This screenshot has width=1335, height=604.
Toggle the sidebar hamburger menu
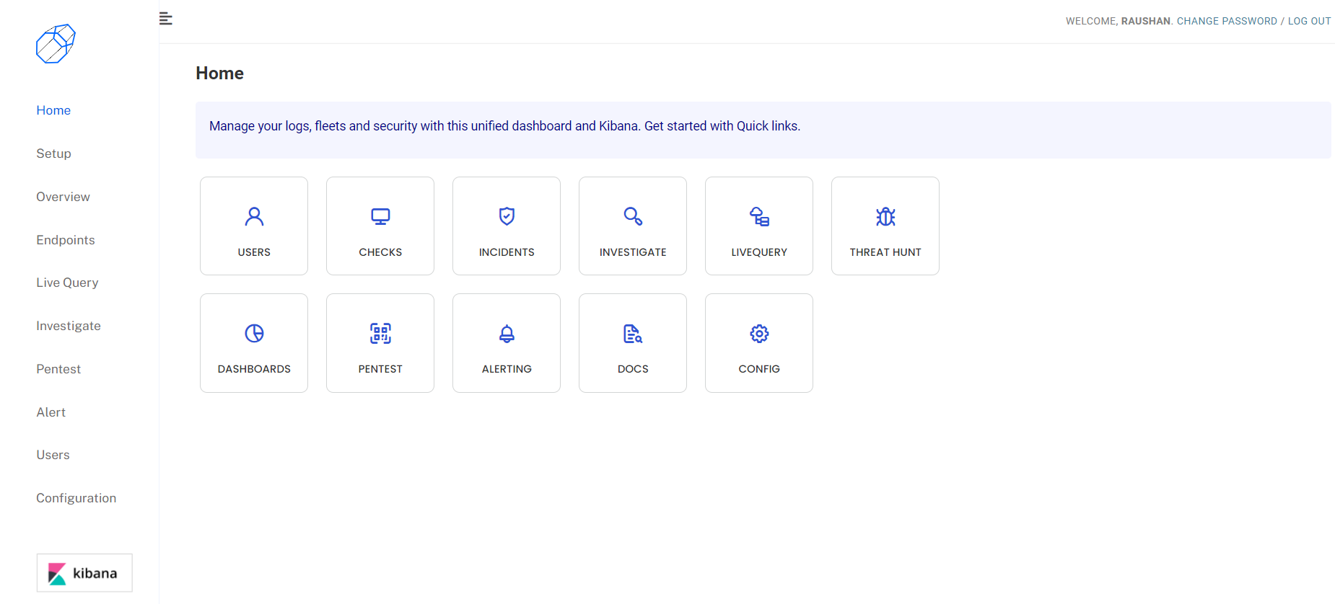tap(166, 19)
